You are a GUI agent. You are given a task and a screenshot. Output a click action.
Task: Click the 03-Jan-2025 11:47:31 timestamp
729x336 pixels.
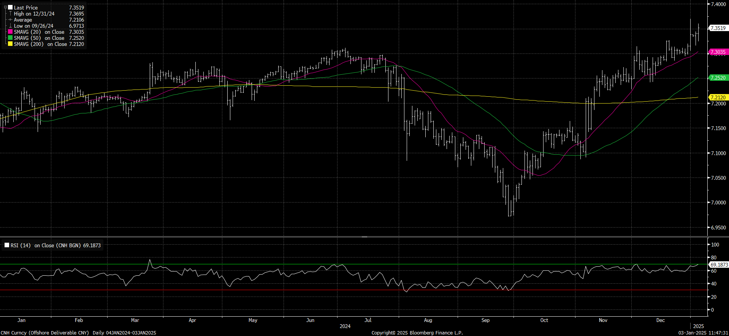703,333
